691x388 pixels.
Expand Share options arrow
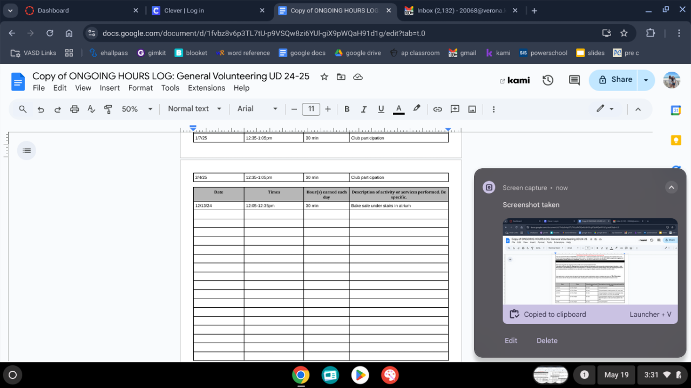[646, 80]
